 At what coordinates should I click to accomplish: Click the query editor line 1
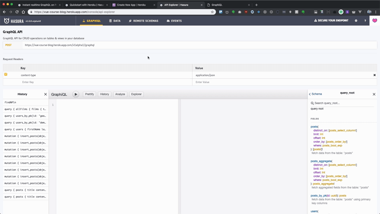117,105
